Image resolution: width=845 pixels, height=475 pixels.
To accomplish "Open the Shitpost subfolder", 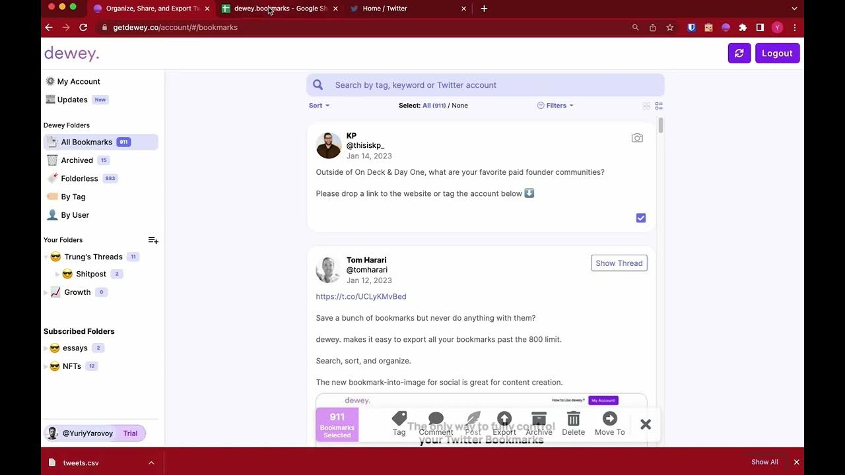I will point(91,274).
